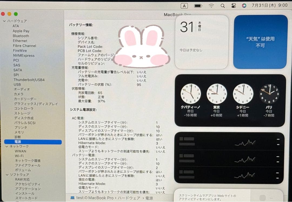Open Control Center in the menu bar
The image size is (292, 202).
click(x=234, y=6)
